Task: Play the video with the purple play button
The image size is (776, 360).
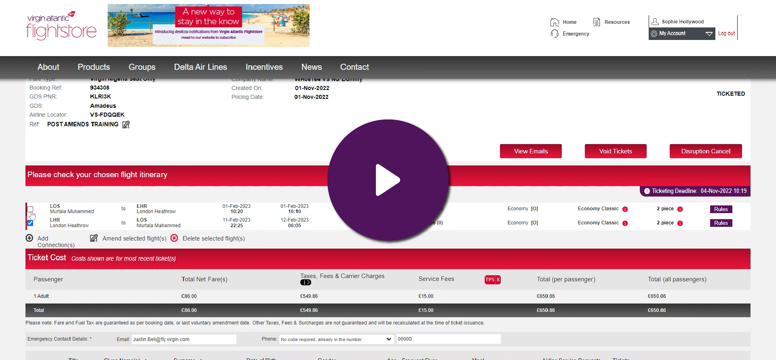Action: 388,180
